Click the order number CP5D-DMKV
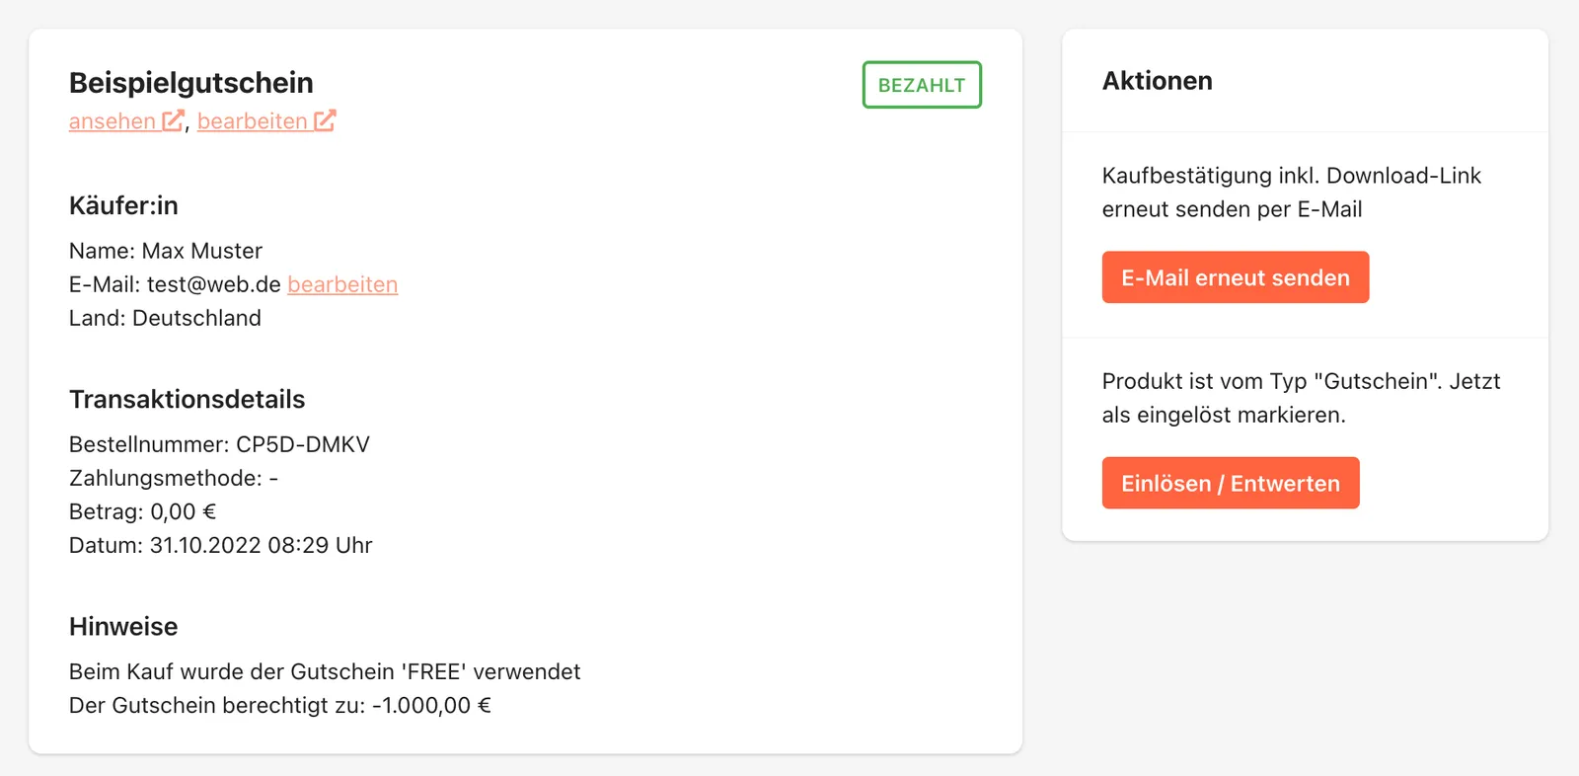1579x776 pixels. [303, 444]
